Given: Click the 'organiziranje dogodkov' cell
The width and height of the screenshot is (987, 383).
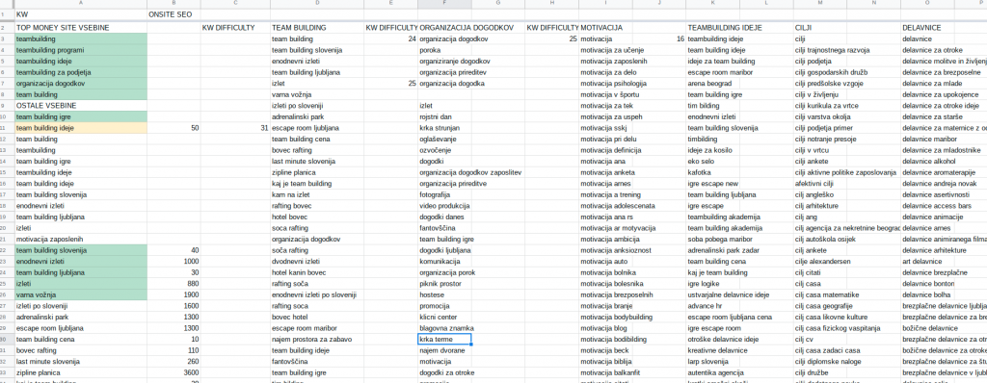Looking at the screenshot, I should (x=455, y=61).
